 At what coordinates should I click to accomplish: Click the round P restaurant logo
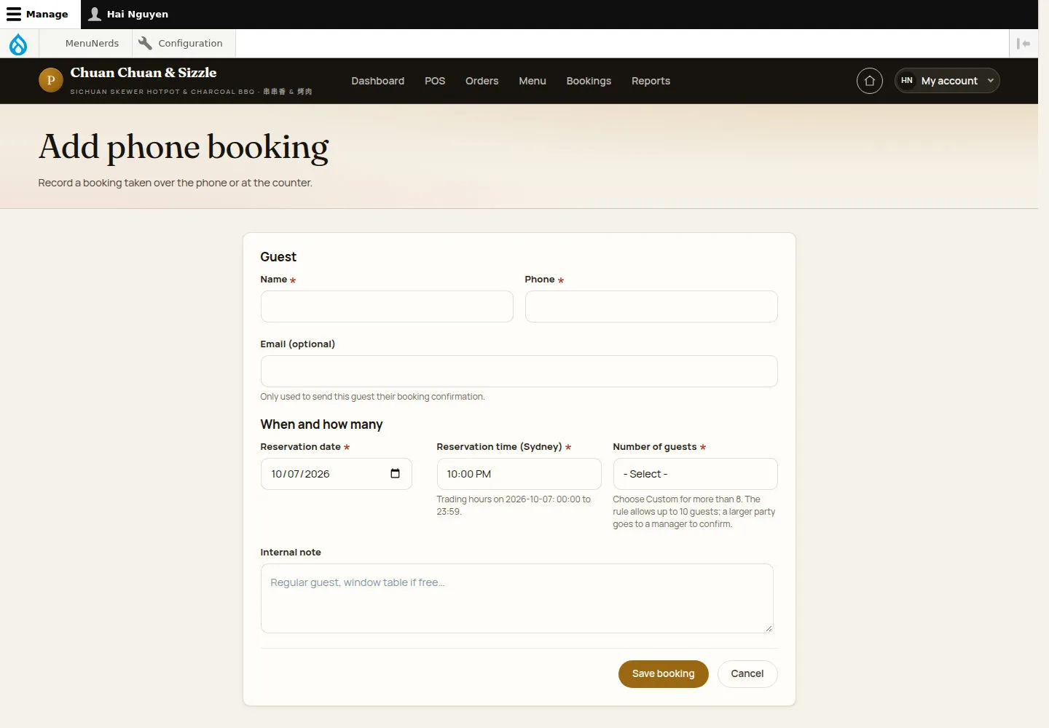[x=51, y=80]
